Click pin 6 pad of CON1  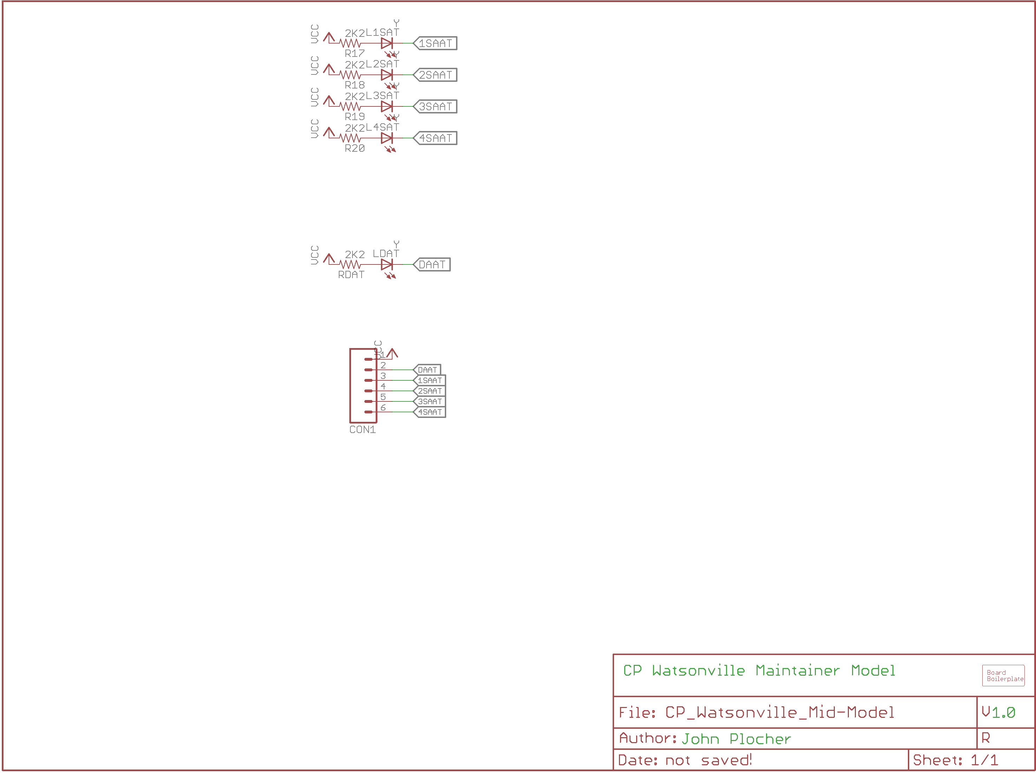369,412
